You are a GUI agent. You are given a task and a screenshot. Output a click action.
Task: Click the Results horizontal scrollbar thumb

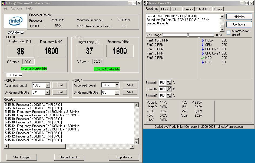pos(37,146)
